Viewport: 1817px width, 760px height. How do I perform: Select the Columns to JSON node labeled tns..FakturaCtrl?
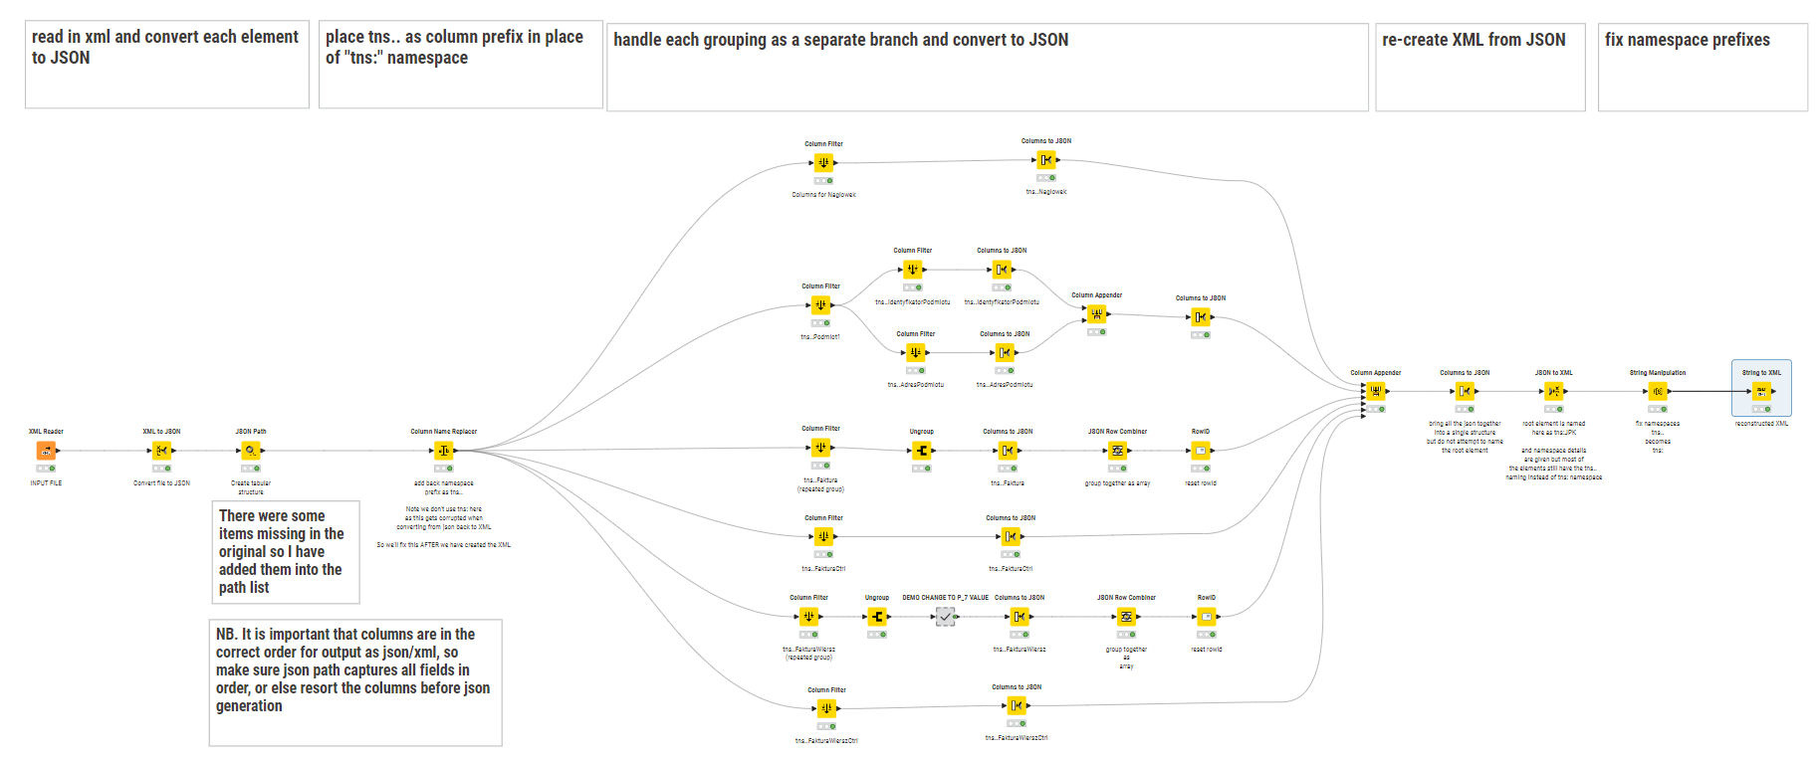point(1011,537)
